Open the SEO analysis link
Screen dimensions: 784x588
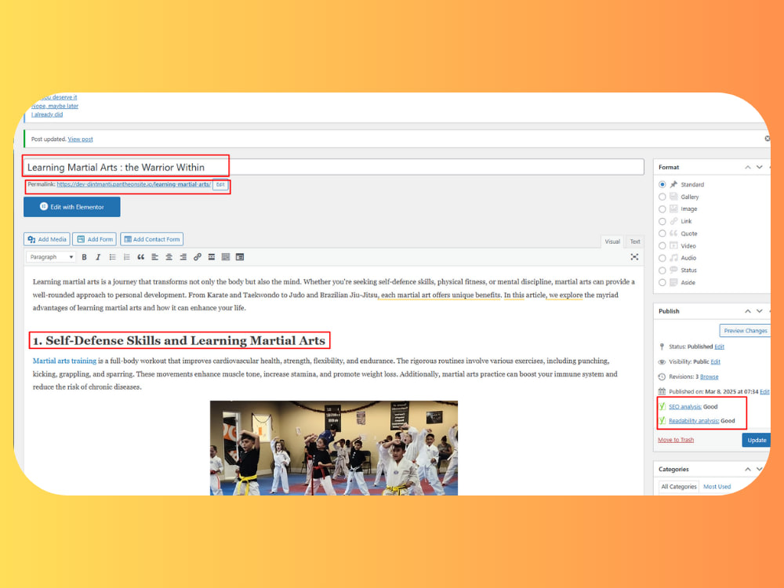[x=685, y=406]
